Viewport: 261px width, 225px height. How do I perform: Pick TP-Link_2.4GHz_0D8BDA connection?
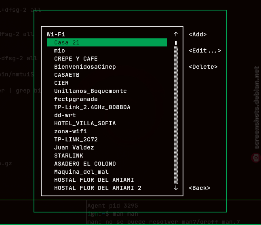[x=107, y=107]
